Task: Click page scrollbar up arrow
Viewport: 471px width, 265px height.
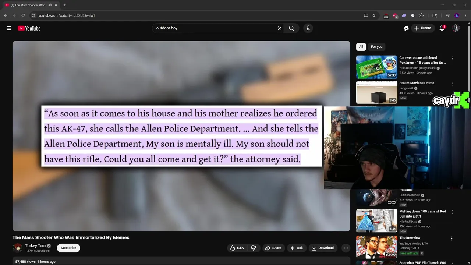Action: coord(469,23)
